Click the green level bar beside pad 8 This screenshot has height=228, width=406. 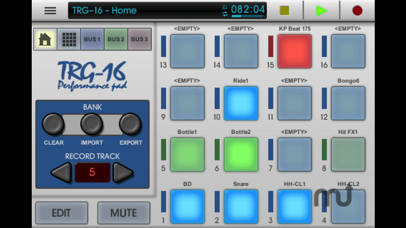click(324, 150)
